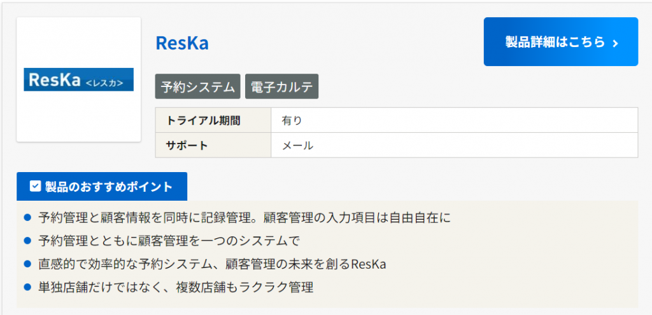Click the first bullet about 予約管理と顧客情報
Viewport: 652px width, 315px height.
(x=244, y=218)
